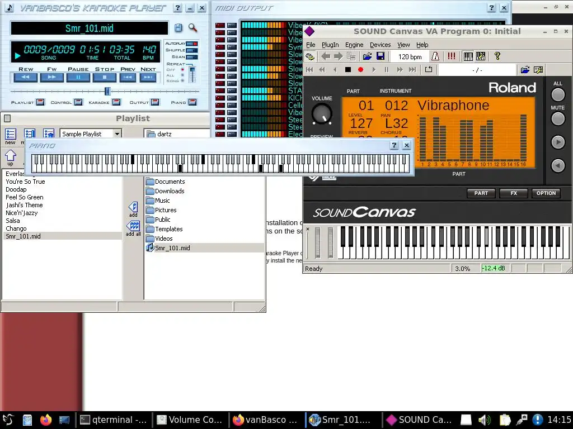Open the Sample Playlist dropdown arrow
Image resolution: width=573 pixels, height=429 pixels.
(x=117, y=134)
